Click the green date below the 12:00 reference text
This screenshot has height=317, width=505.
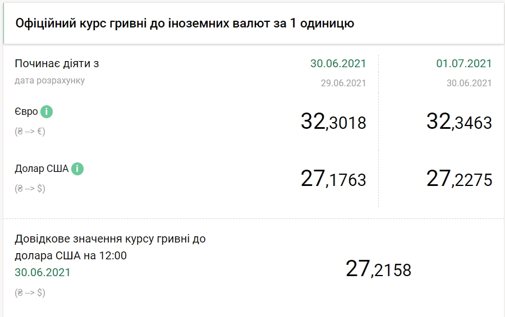[x=43, y=272]
